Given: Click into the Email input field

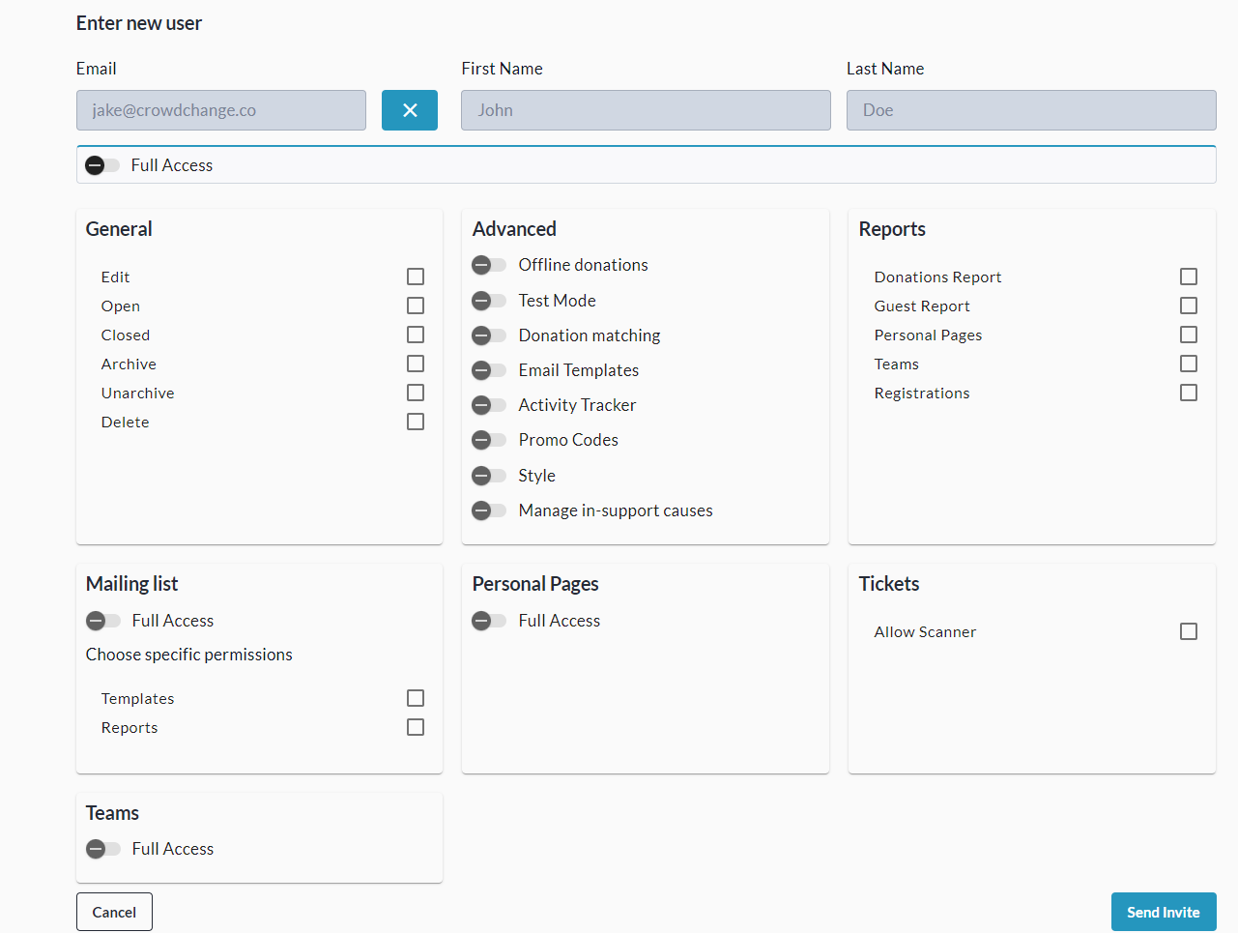Looking at the screenshot, I should pos(221,110).
